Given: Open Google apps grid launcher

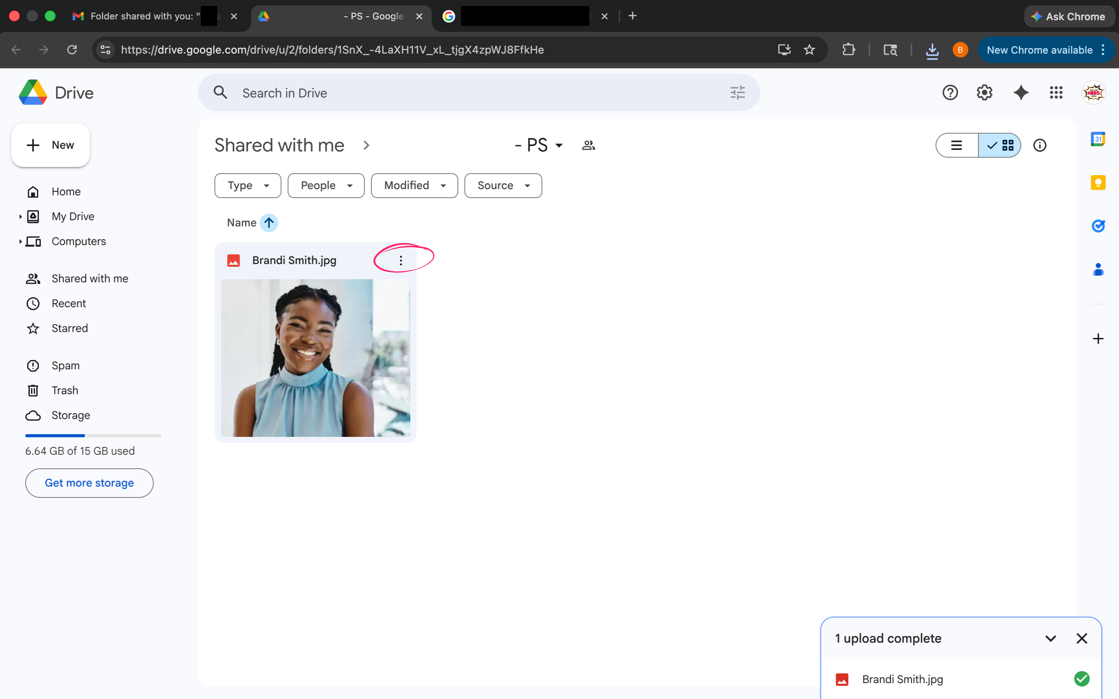Looking at the screenshot, I should coord(1056,93).
